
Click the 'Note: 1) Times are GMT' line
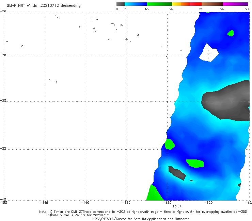click(x=143, y=212)
